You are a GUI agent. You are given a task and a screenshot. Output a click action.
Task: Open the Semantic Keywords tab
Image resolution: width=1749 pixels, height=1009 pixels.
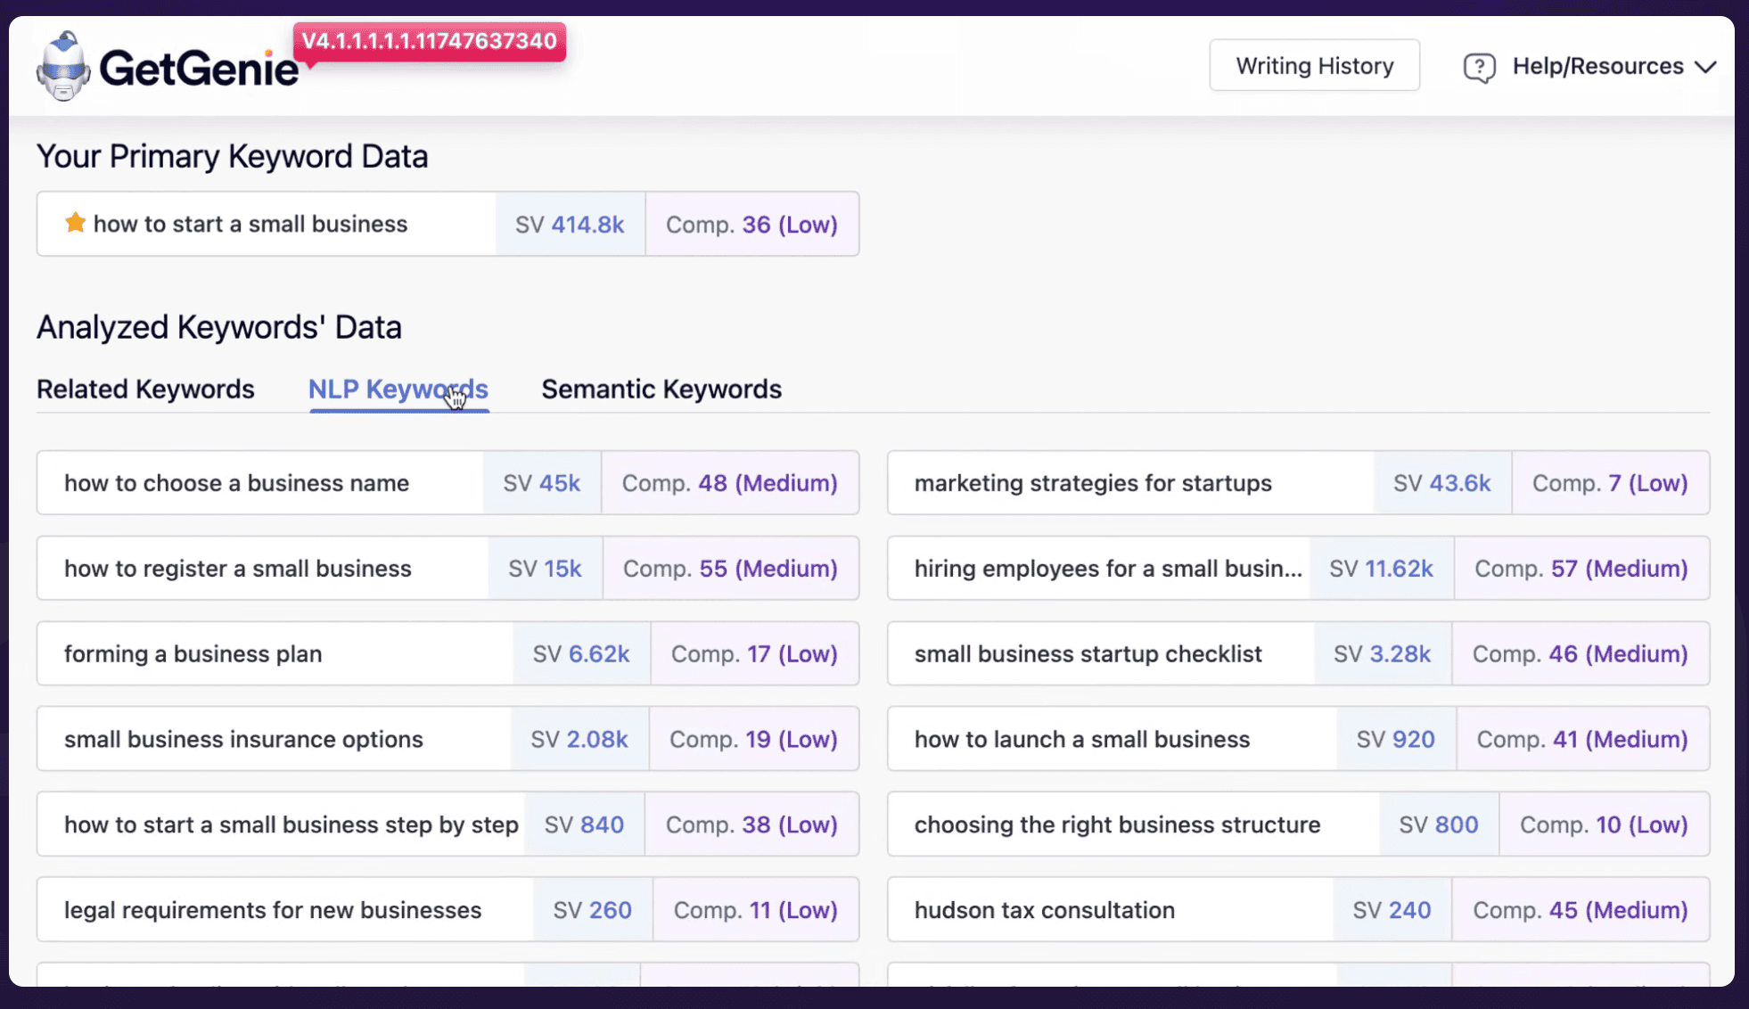[x=661, y=390]
